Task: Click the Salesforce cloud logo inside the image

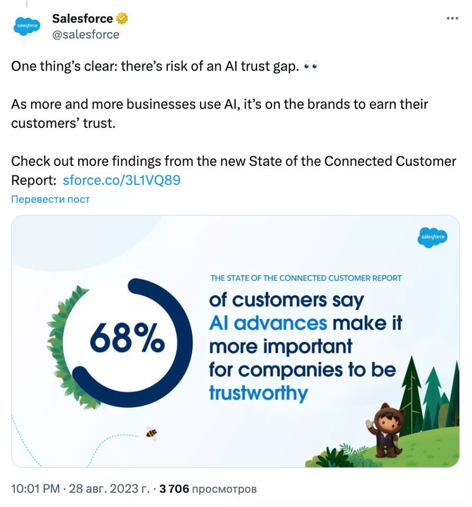Action: [432, 237]
